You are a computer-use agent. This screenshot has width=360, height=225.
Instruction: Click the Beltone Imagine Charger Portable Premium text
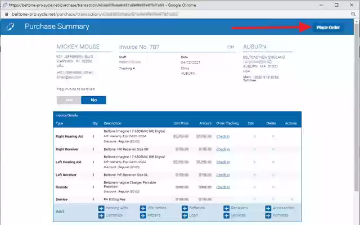pyautogui.click(x=130, y=184)
